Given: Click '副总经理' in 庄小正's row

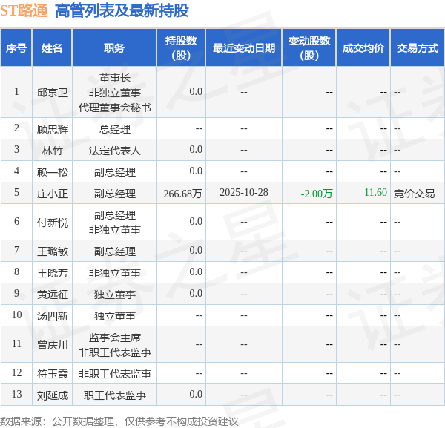Looking at the screenshot, I should coord(115,194).
